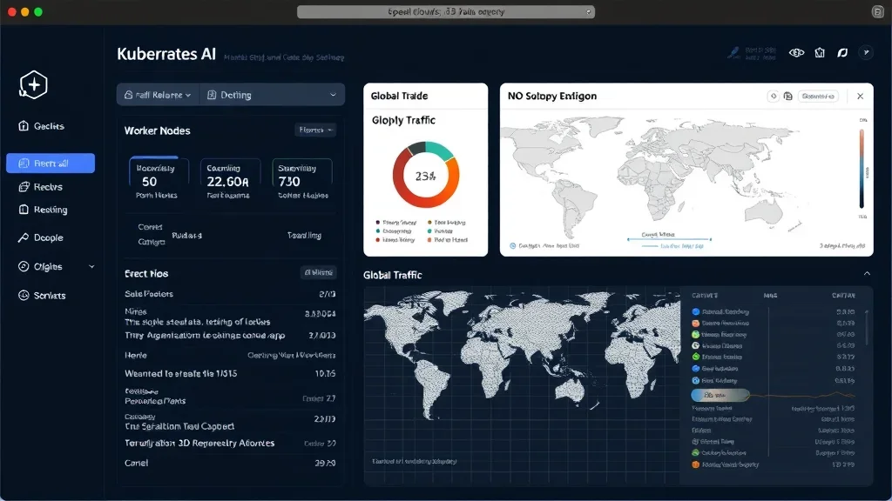Expand the Olgites sidebar item chevron

tap(91, 267)
